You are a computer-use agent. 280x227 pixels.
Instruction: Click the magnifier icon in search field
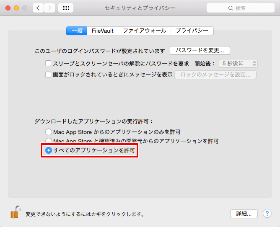[230, 8]
